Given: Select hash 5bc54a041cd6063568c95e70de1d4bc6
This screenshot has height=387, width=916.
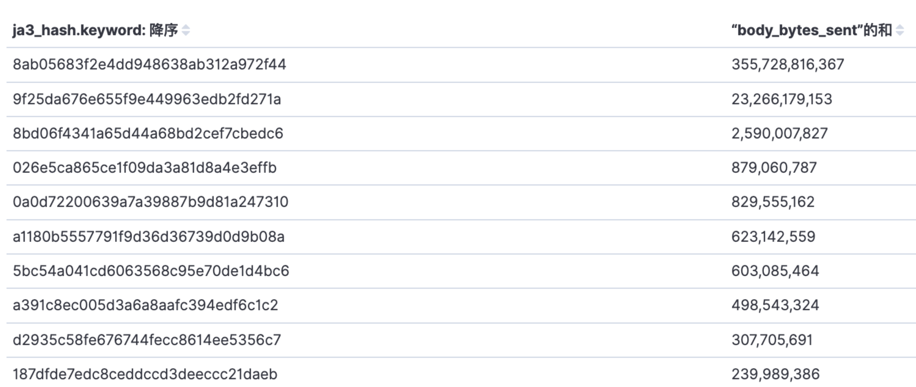Looking at the screenshot, I should (151, 271).
